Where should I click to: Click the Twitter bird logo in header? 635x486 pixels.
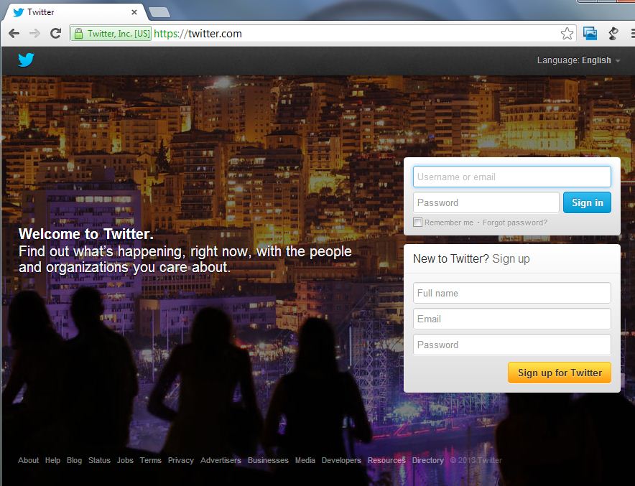(x=26, y=60)
